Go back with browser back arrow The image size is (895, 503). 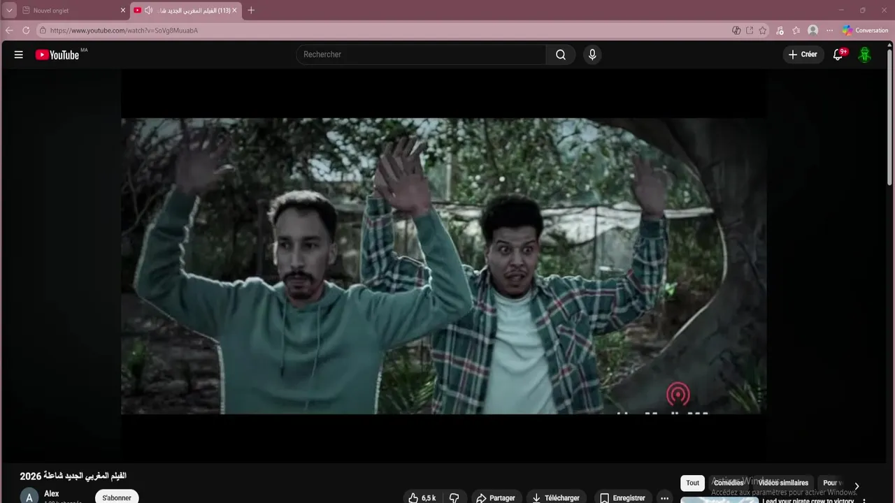click(x=9, y=30)
